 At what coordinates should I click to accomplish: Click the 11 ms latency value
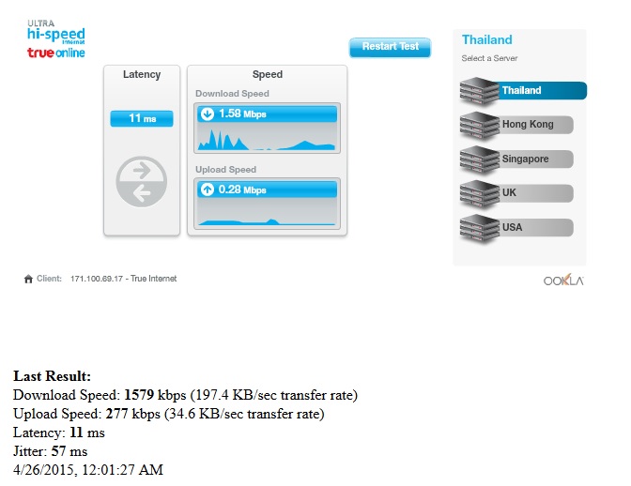click(142, 118)
